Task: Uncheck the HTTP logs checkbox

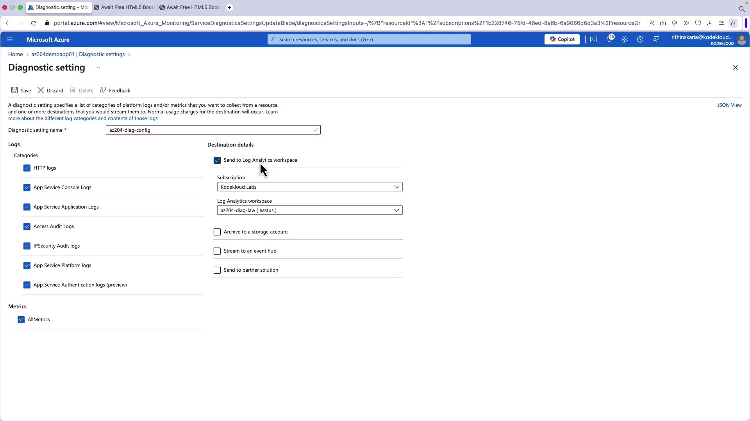Action: (x=27, y=168)
